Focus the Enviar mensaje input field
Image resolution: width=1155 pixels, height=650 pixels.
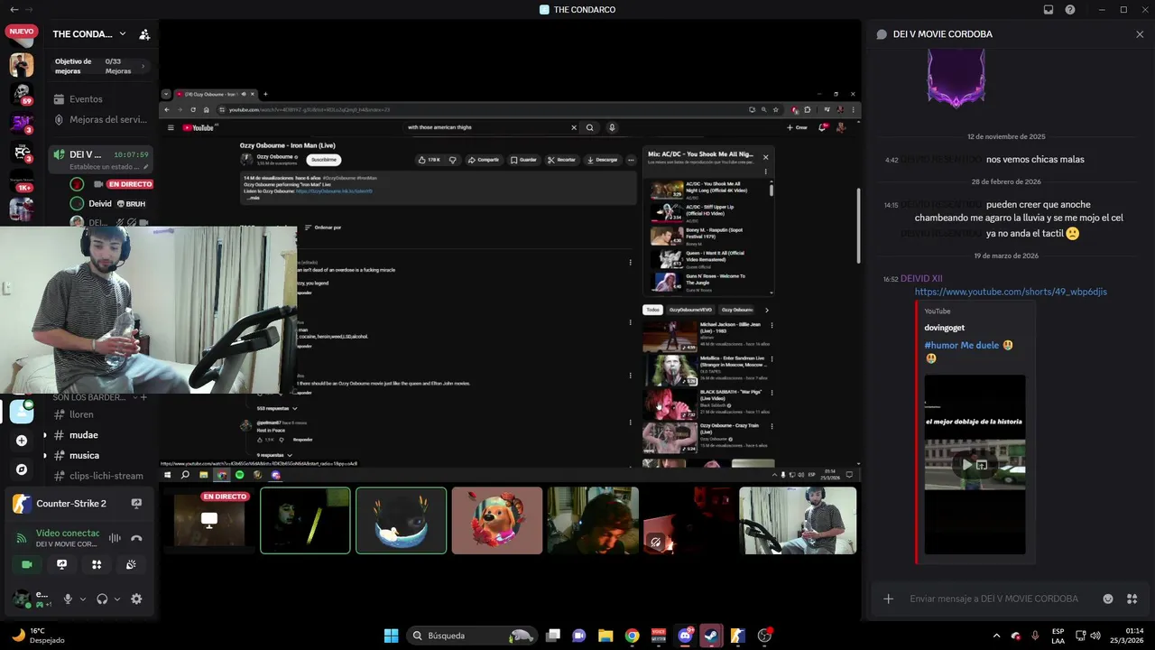(x=993, y=599)
